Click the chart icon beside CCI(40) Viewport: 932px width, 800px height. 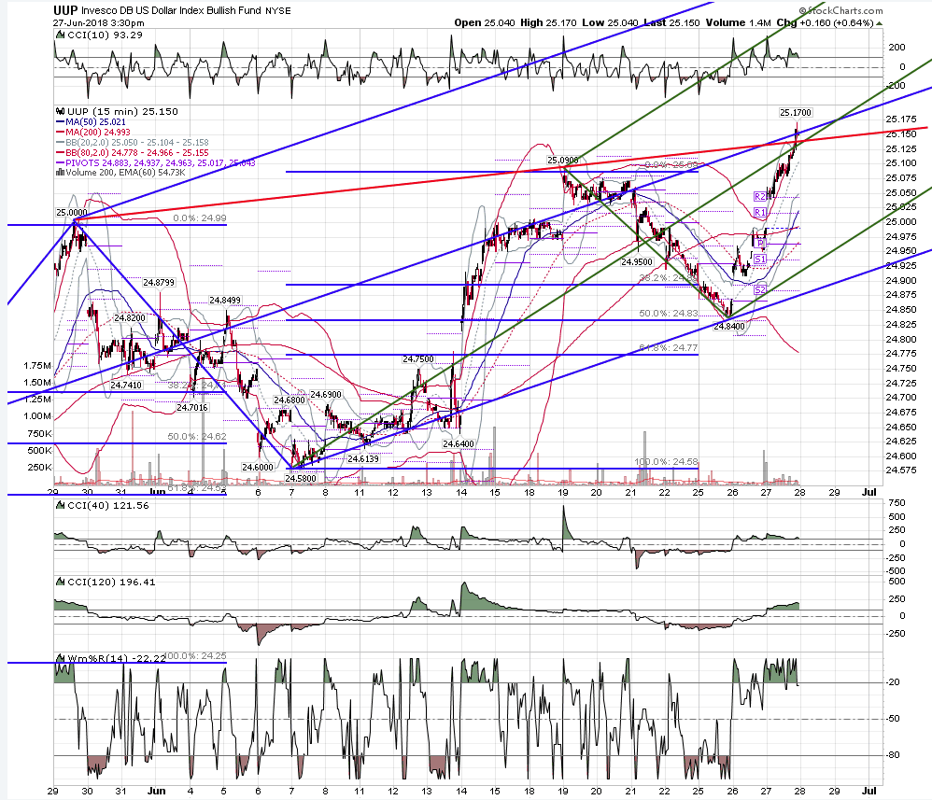click(x=60, y=505)
